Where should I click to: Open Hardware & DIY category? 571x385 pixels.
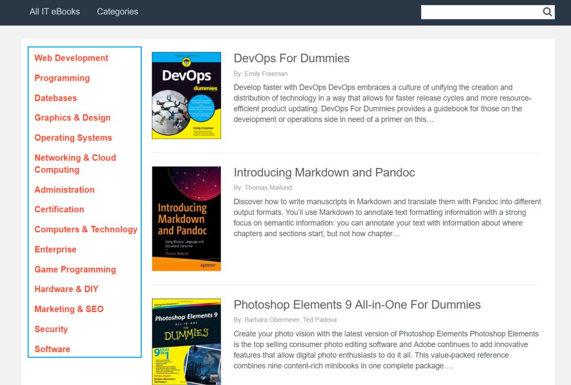click(66, 289)
